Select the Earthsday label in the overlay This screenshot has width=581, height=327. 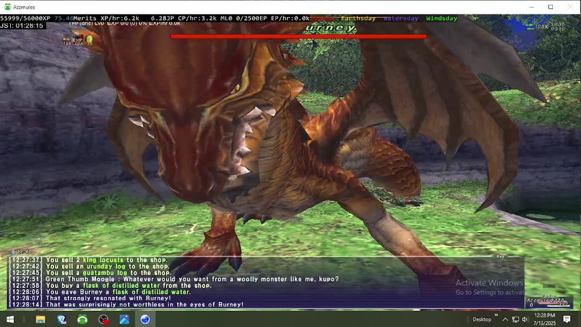click(358, 19)
